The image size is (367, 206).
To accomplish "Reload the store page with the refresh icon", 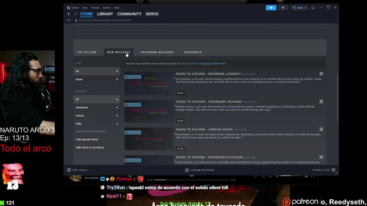I will [x=69, y=20].
